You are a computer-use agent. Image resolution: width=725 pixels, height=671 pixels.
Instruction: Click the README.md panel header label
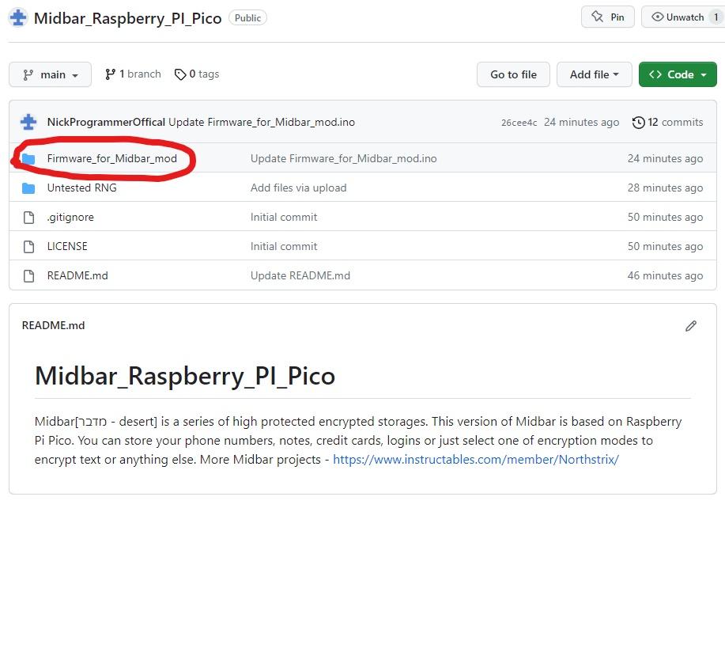[x=53, y=326]
